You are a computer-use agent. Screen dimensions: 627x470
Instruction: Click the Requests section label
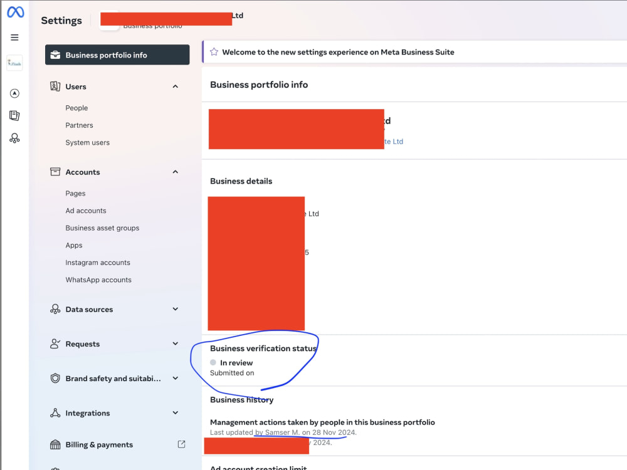pos(83,344)
